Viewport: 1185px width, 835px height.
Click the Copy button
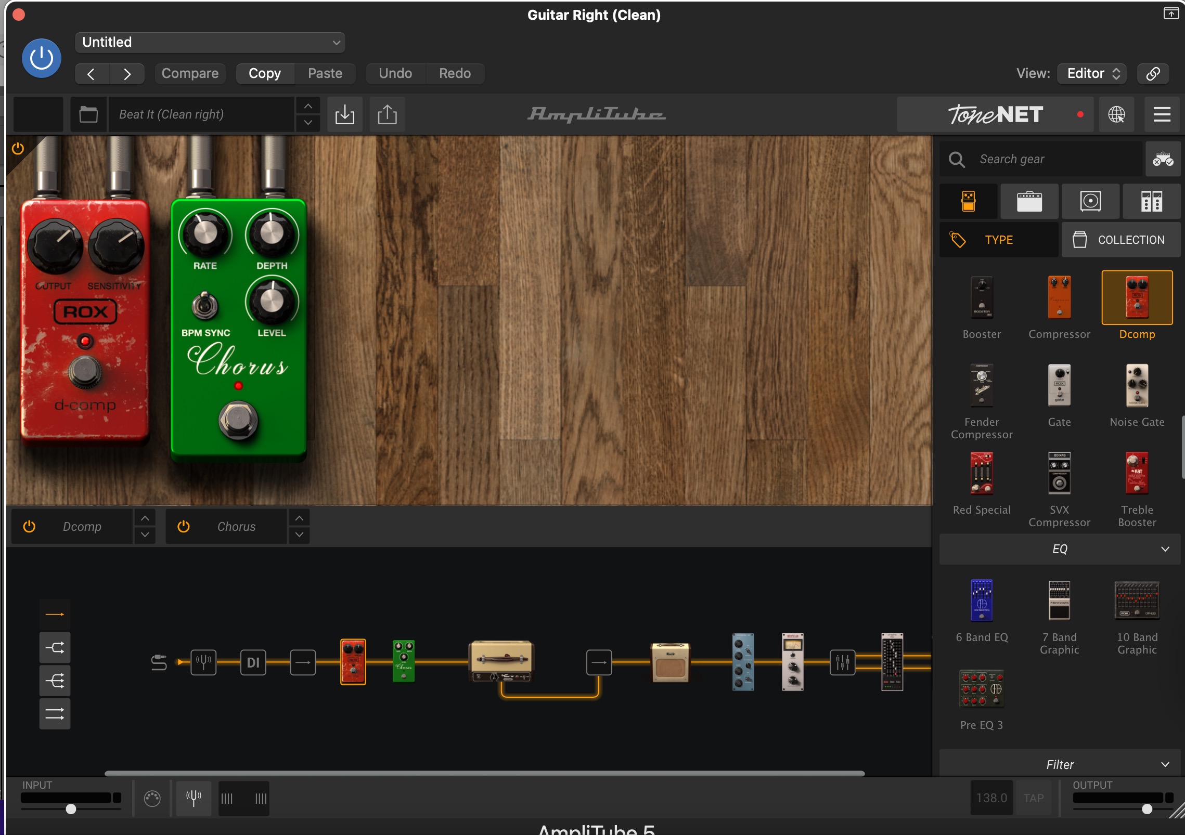point(265,74)
